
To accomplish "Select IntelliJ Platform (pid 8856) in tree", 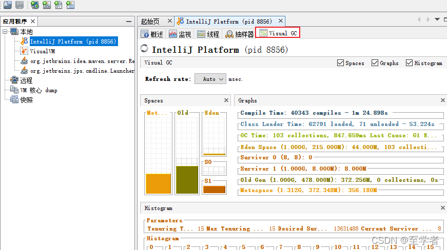I will [x=73, y=41].
